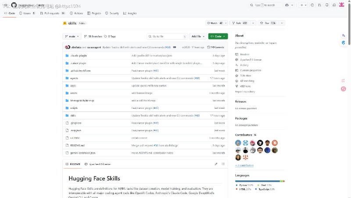Image resolution: width=351 pixels, height=198 pixels.
Task: Click the assets folder icon
Action: coord(67,93)
